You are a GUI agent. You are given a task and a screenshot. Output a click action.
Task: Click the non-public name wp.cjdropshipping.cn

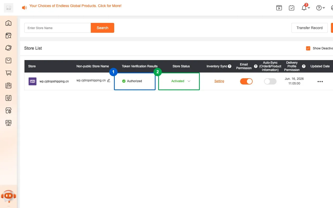pyautogui.click(x=91, y=80)
